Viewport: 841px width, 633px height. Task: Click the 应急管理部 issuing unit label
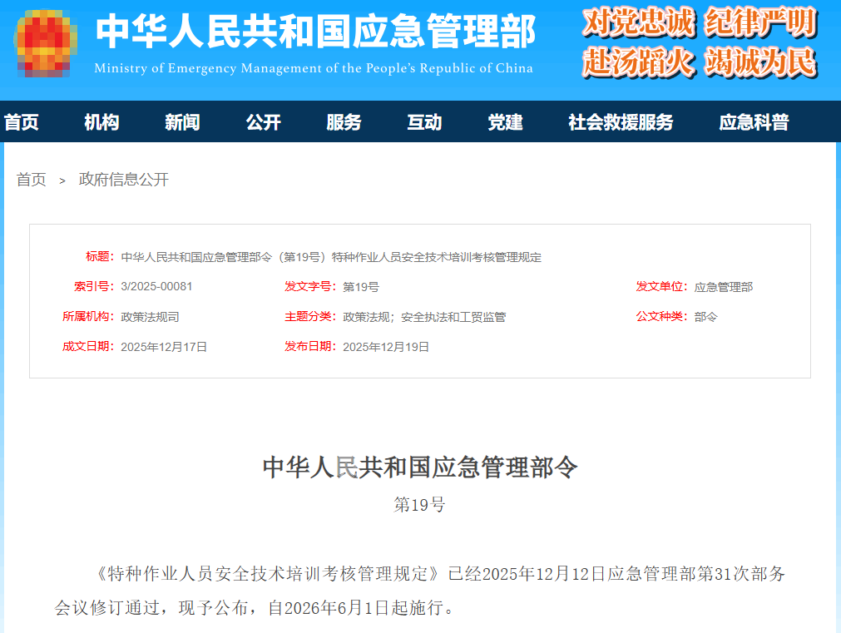pos(723,287)
